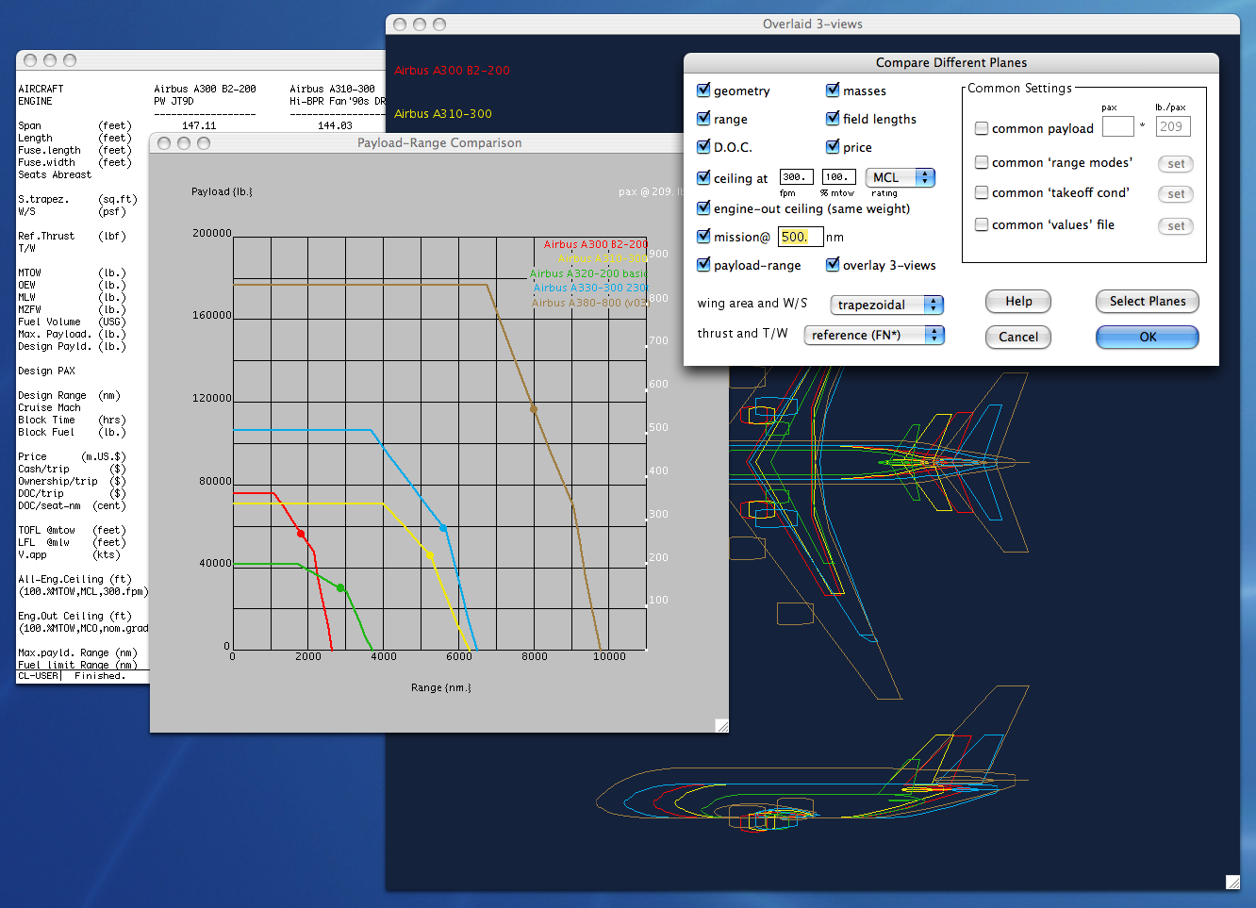1256x908 pixels.
Task: Zoom the Overlaid 3-views window
Action: [x=439, y=25]
